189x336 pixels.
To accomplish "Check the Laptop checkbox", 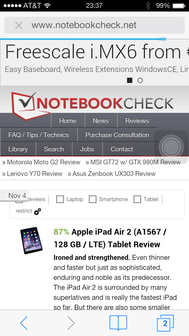I will [x=60, y=199].
